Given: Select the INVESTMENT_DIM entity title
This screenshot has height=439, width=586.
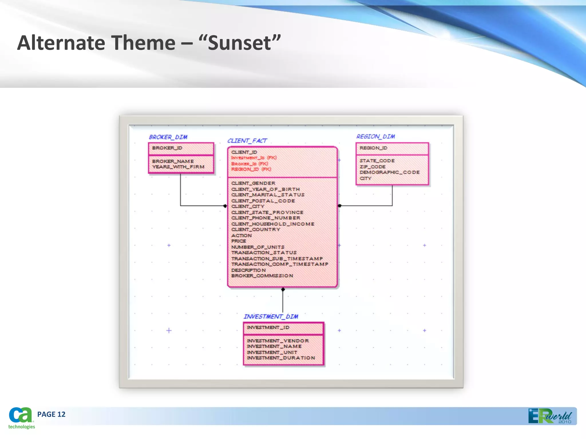Looking at the screenshot, I should click(x=271, y=317).
